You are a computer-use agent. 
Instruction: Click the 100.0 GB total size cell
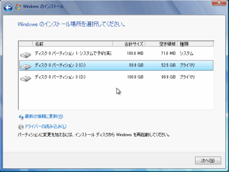tap(135, 77)
